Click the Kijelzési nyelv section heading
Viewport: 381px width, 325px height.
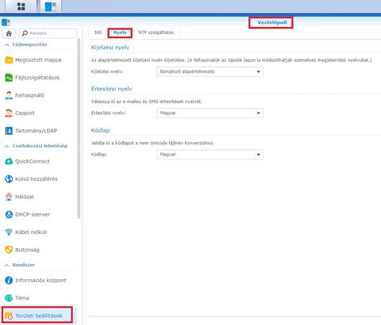[x=110, y=48]
